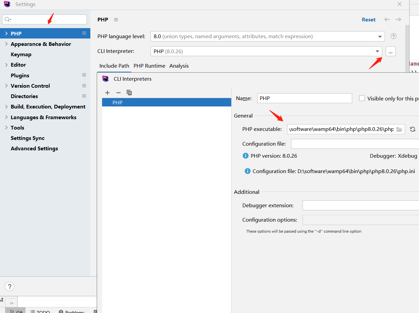Browse for PHP executable with folder icon
This screenshot has height=313, width=419.
[x=399, y=129]
